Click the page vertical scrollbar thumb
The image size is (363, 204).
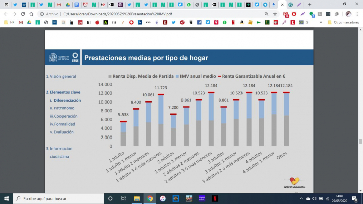[360, 142]
